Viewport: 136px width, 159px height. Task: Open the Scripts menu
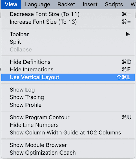(114, 4)
